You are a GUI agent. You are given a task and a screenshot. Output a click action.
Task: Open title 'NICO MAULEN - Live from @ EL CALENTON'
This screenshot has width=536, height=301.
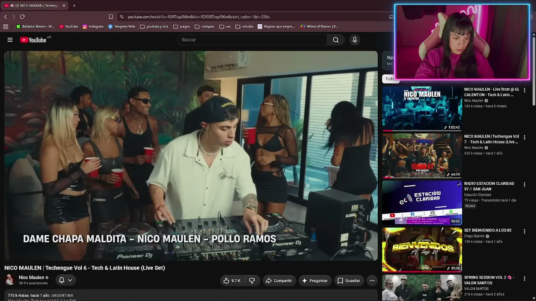pyautogui.click(x=492, y=92)
